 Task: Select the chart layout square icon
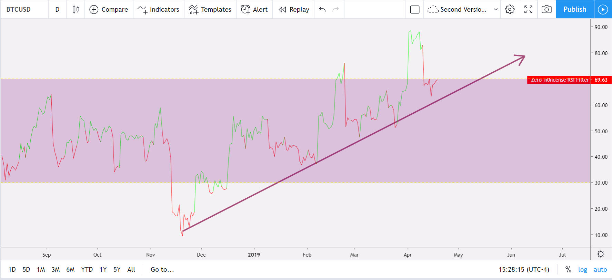415,9
